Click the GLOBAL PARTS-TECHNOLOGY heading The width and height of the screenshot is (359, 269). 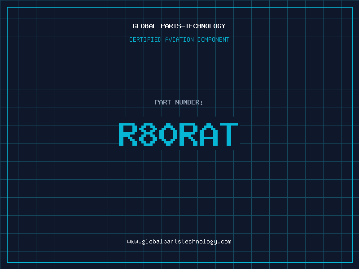click(x=179, y=26)
